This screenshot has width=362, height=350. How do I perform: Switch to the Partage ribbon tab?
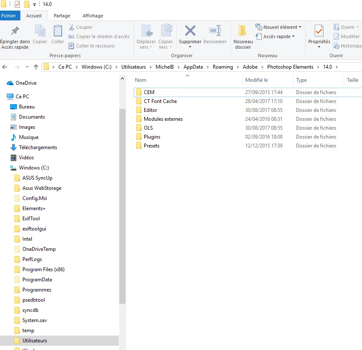62,16
